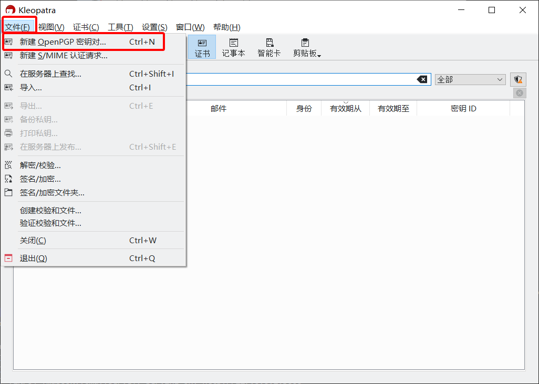Open the 剪贴板 (Clipboard) dropdown
The width and height of the screenshot is (539, 384).
tap(307, 47)
